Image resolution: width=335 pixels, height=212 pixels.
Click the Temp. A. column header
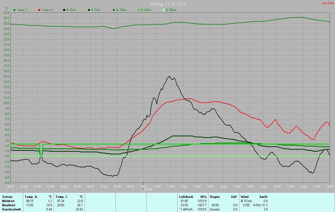click(31, 197)
